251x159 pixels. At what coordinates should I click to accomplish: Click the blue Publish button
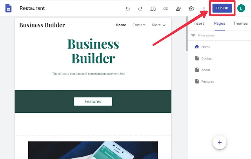point(222,8)
